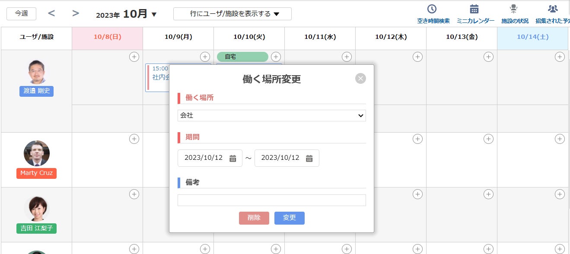
Task: Close the 働く場所変更 dialog
Action: (x=360, y=78)
